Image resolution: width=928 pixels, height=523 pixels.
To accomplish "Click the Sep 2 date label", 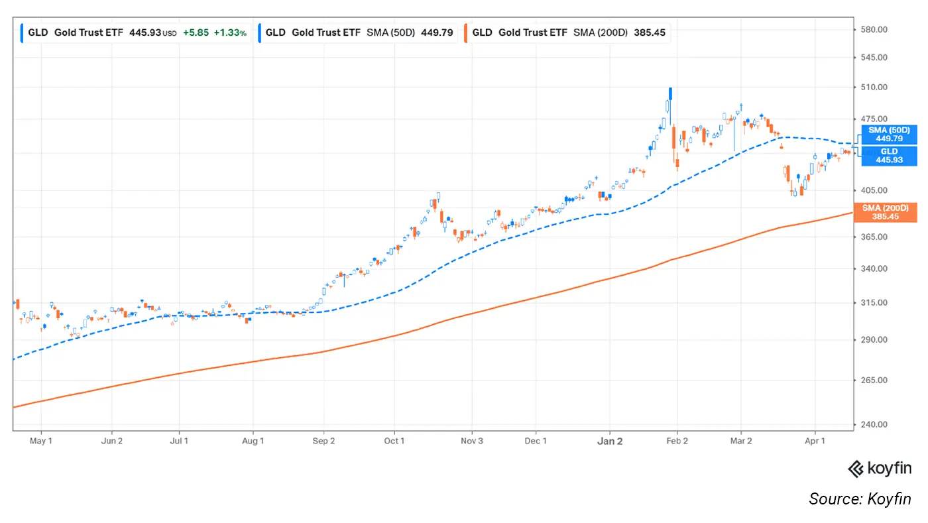I will tap(323, 441).
